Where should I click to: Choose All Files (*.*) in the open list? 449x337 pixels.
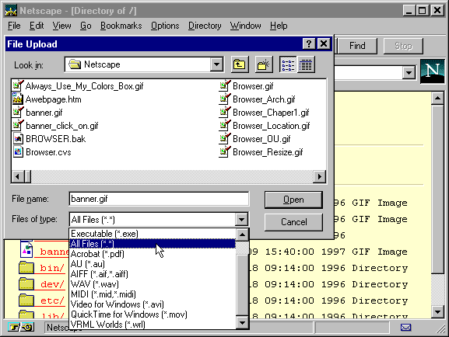(x=153, y=244)
